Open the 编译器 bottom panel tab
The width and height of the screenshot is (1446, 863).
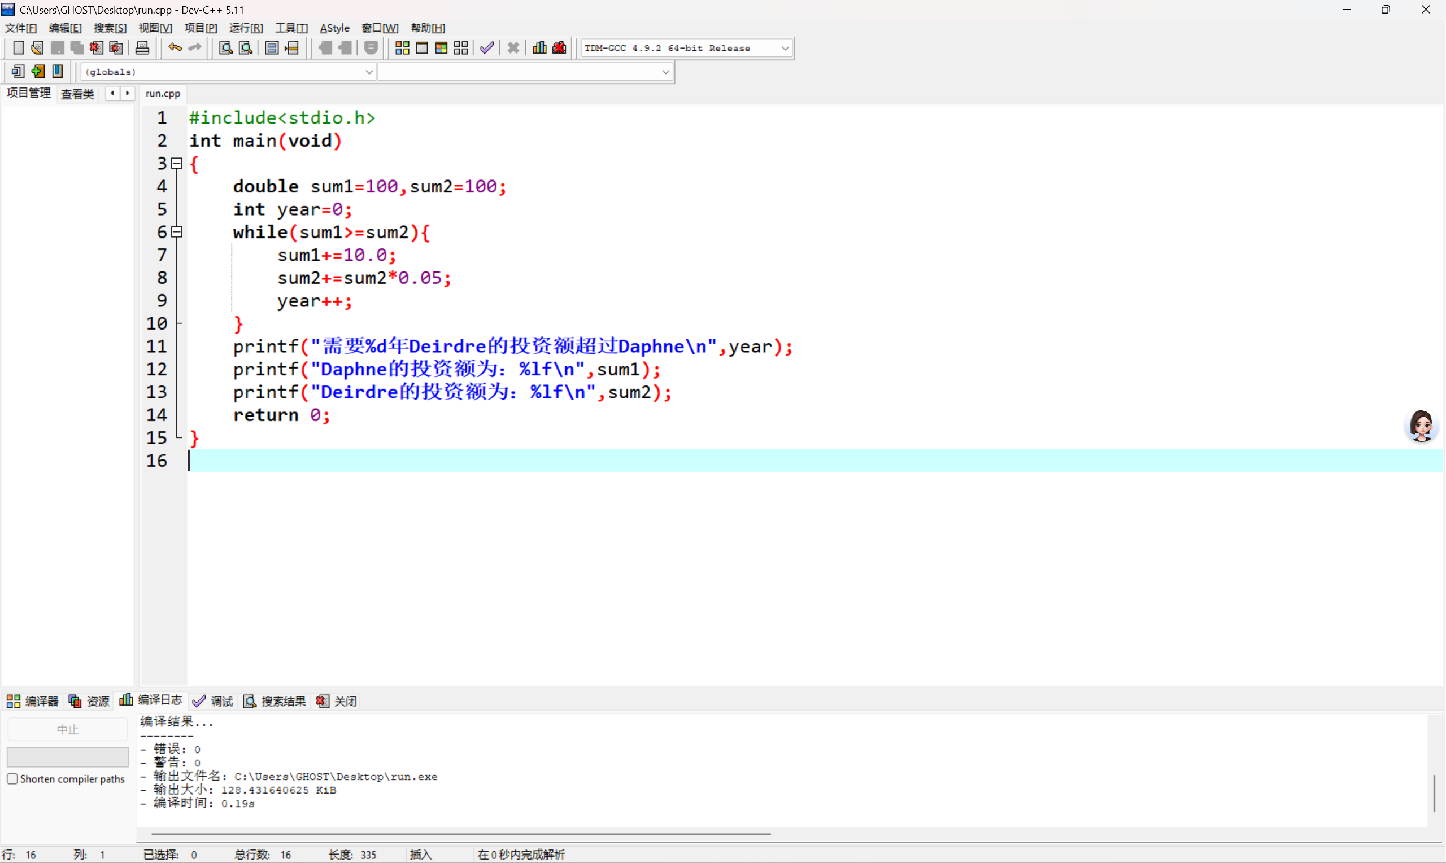pyautogui.click(x=33, y=701)
